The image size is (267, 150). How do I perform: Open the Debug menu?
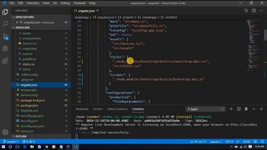(65, 3)
